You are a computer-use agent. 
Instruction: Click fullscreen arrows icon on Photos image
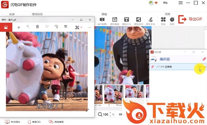click(87, 110)
